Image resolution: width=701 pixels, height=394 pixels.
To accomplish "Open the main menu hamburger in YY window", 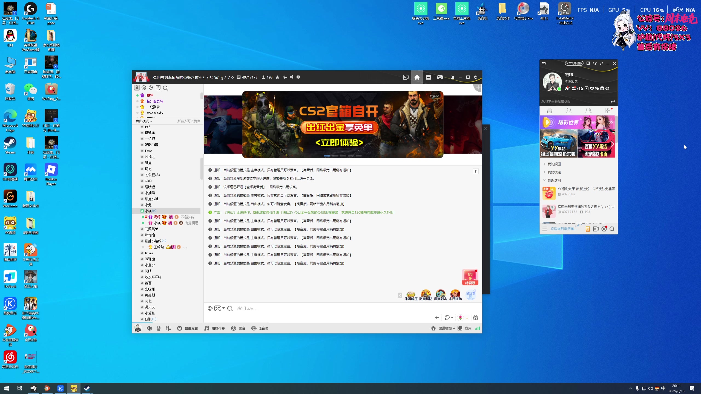I will tap(545, 229).
